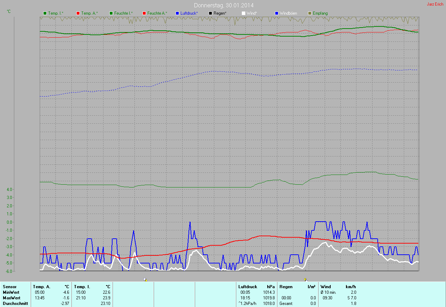Click the 0.0 y-axis label
446x307 pixels.
tap(9, 222)
